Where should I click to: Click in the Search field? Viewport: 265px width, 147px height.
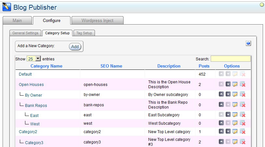tap(231, 59)
